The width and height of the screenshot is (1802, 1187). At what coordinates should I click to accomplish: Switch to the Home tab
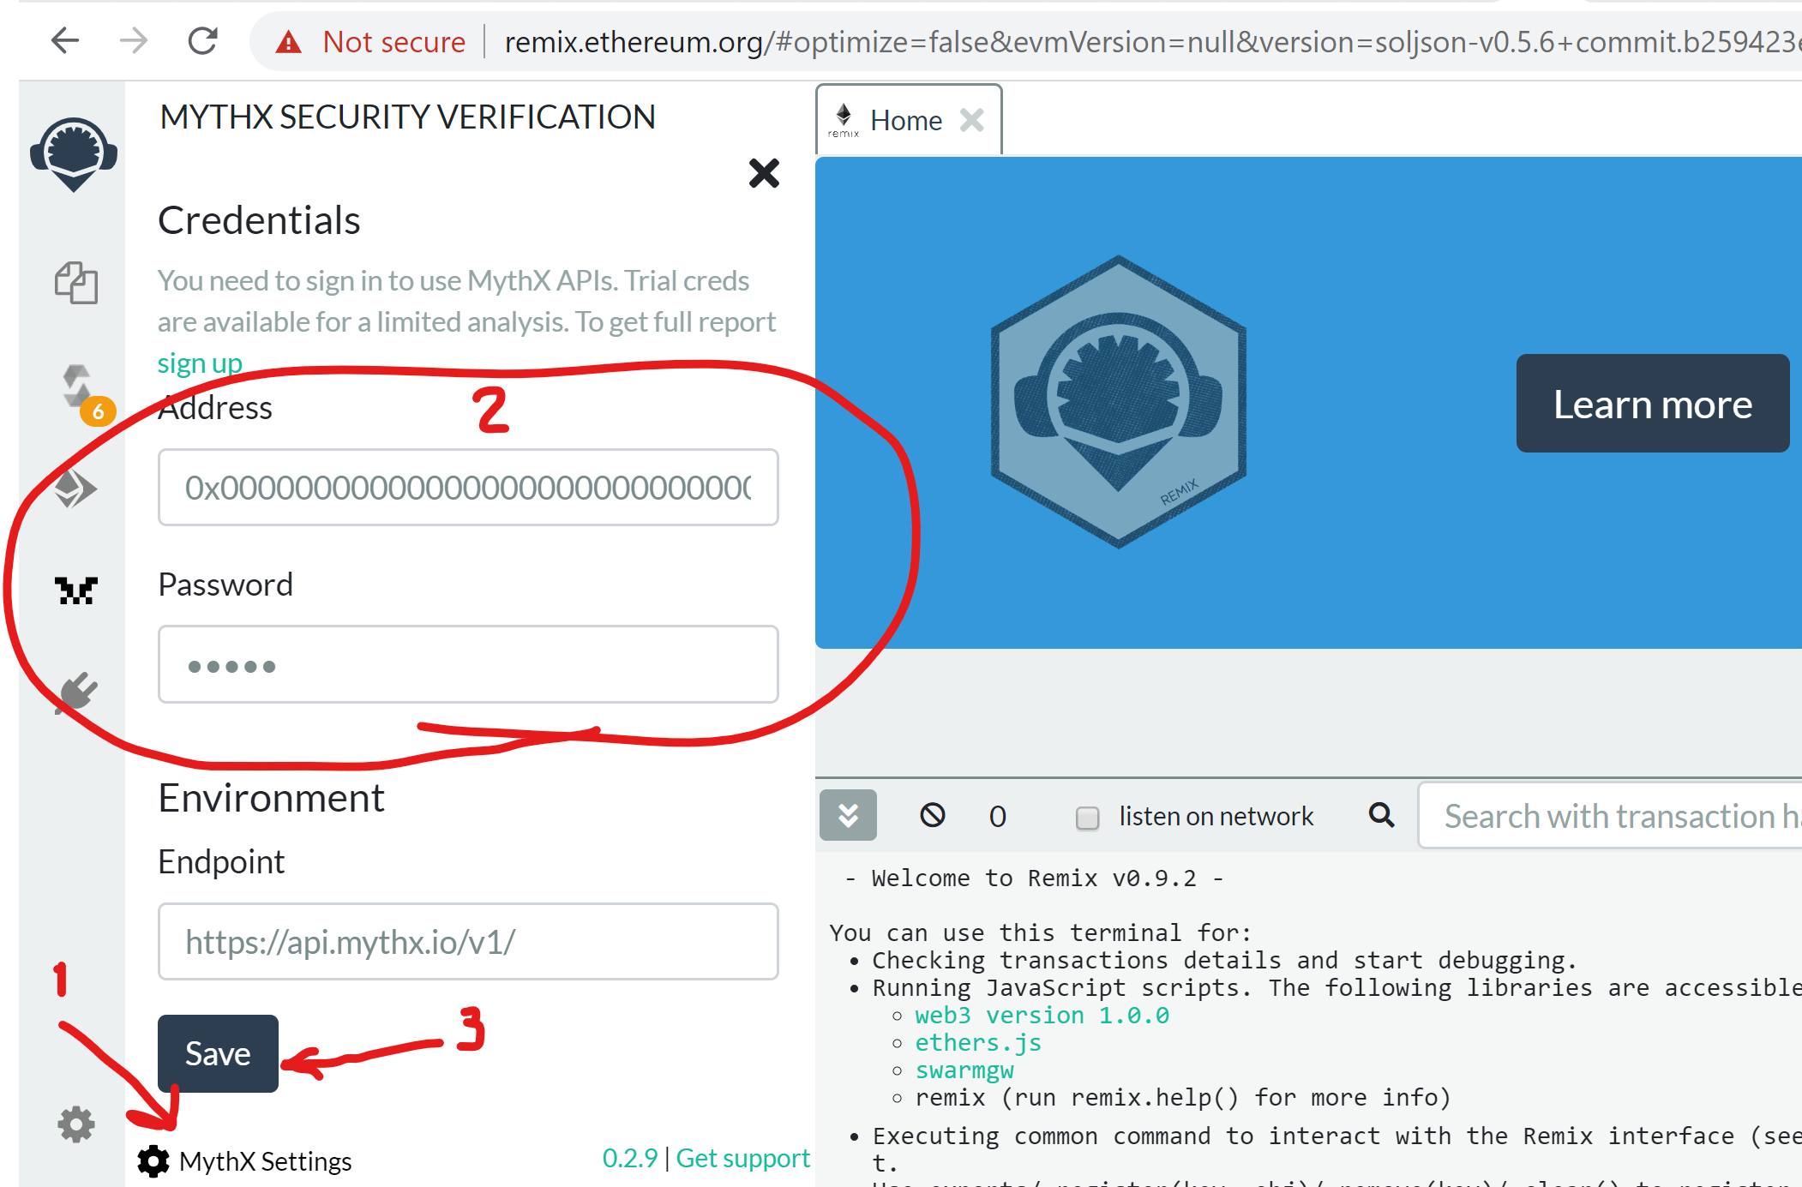tap(904, 121)
